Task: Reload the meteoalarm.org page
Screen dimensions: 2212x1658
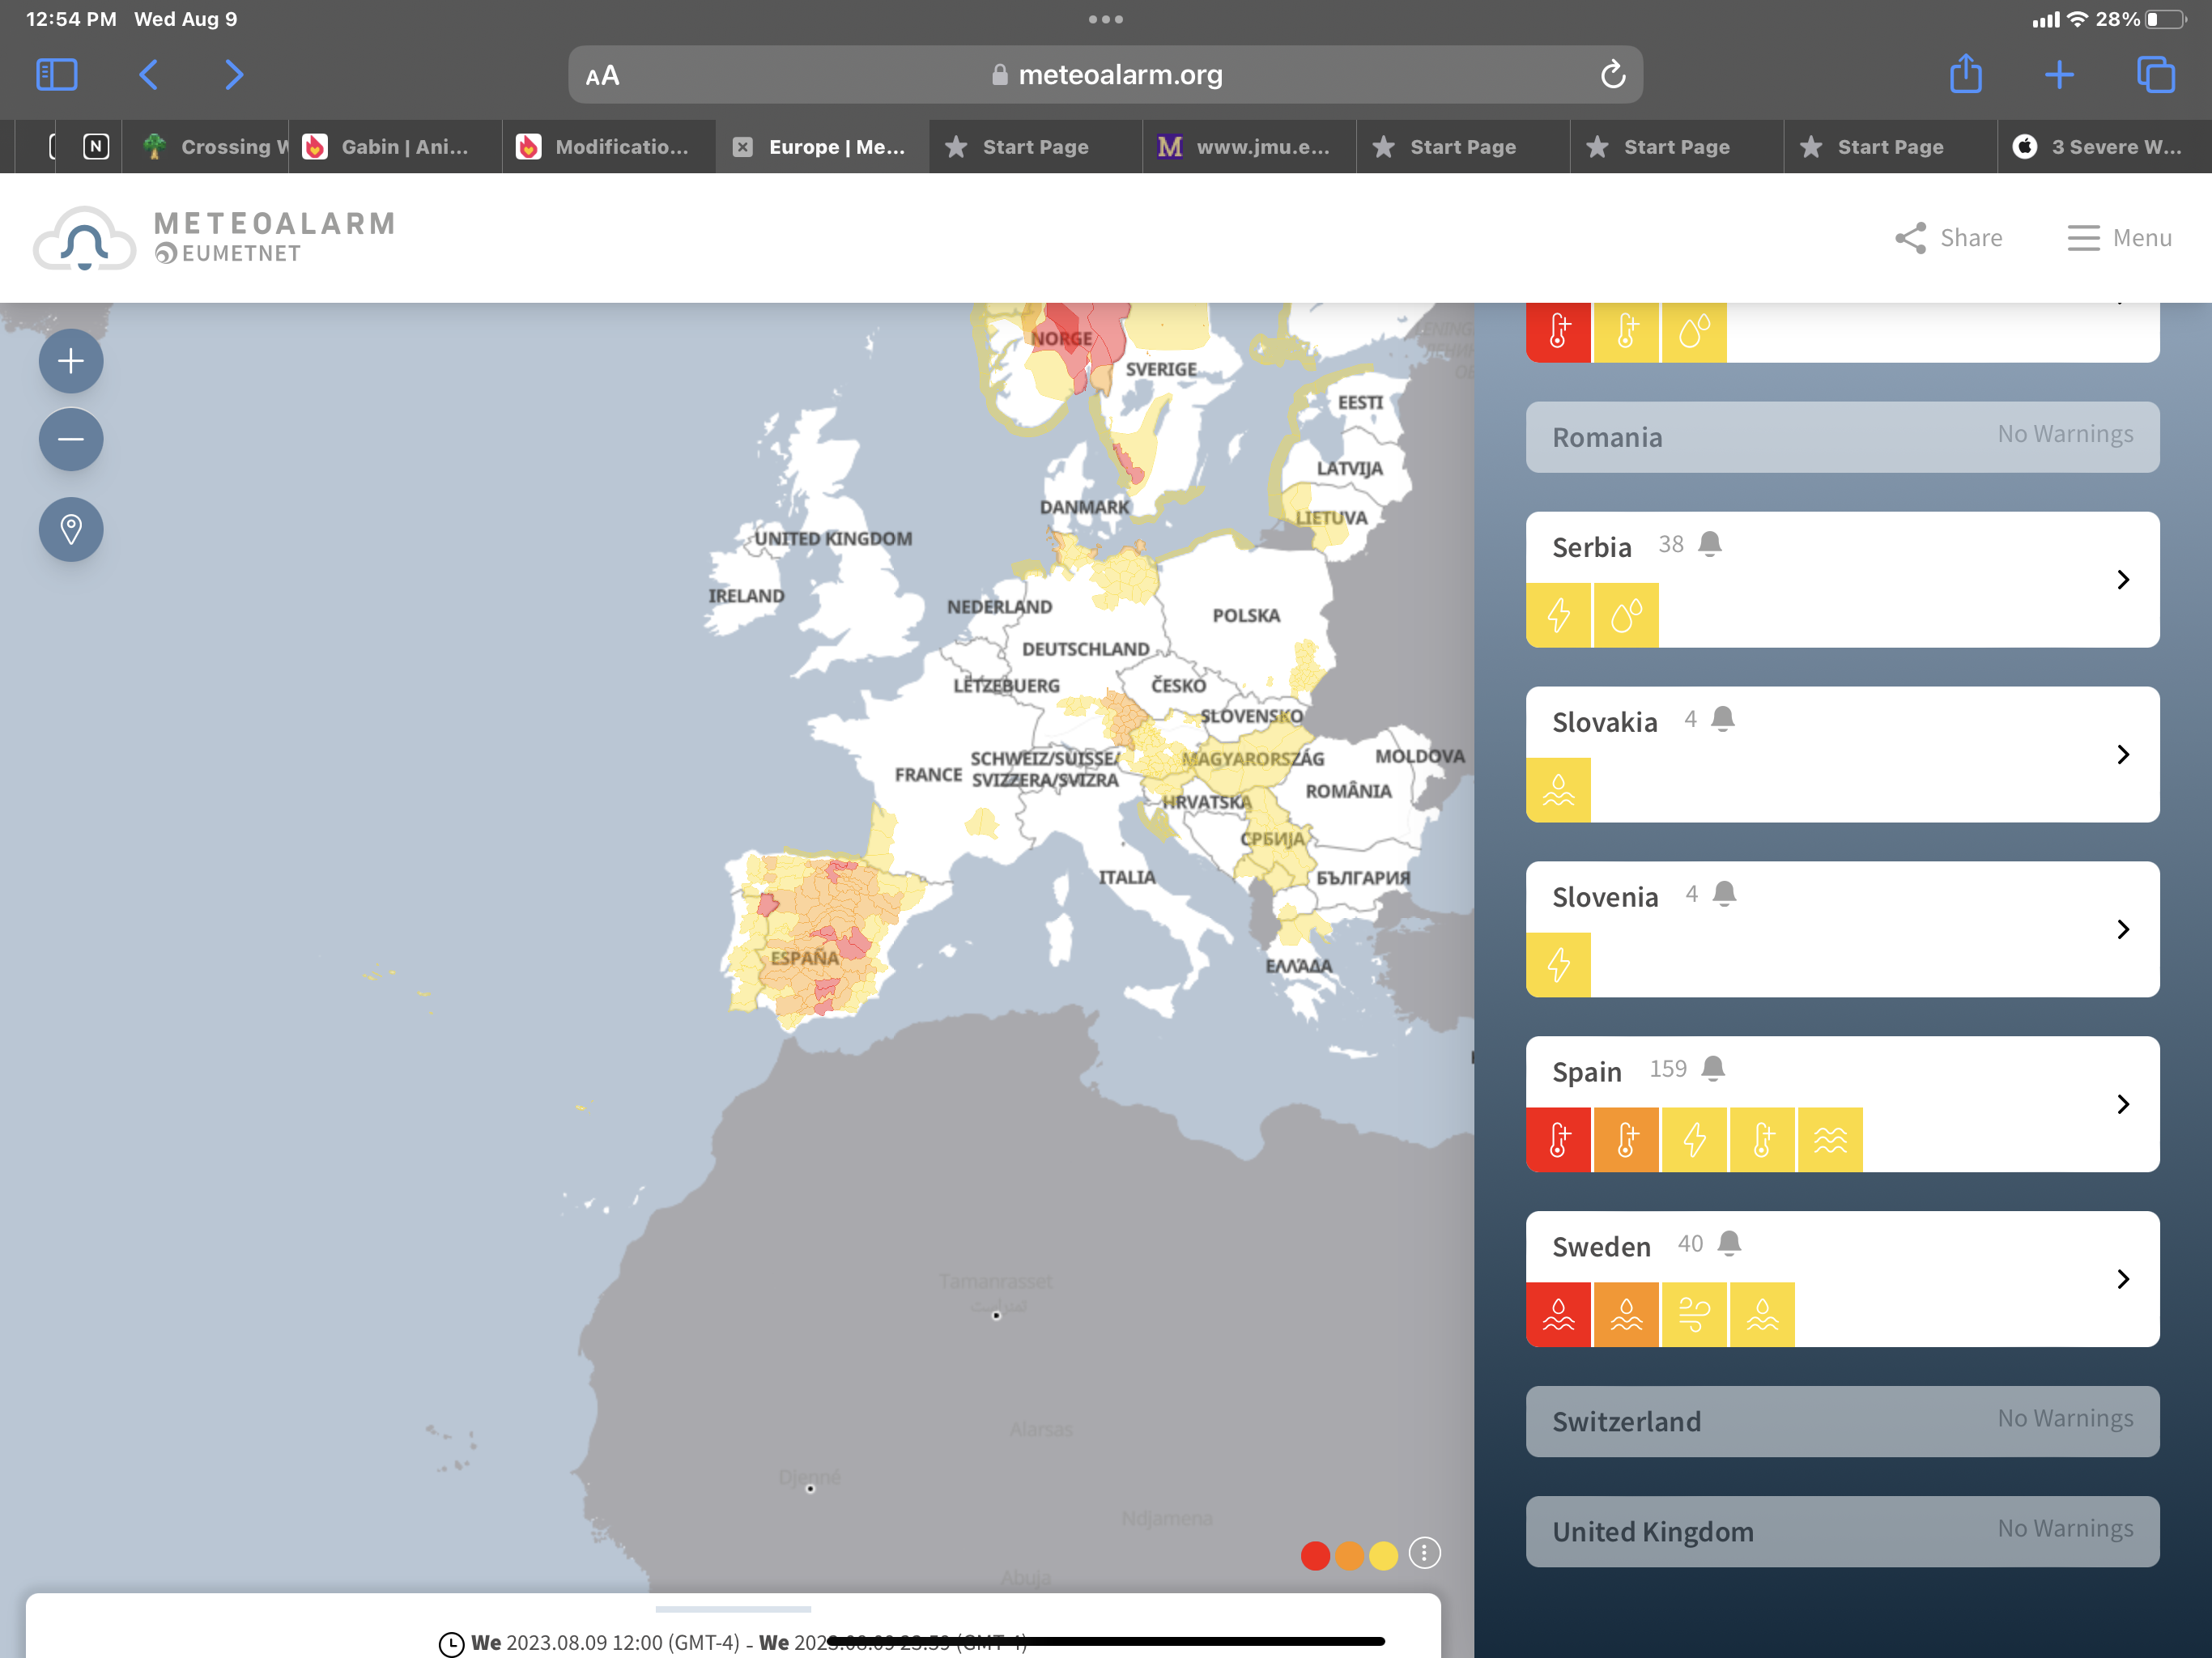Action: coord(1612,75)
